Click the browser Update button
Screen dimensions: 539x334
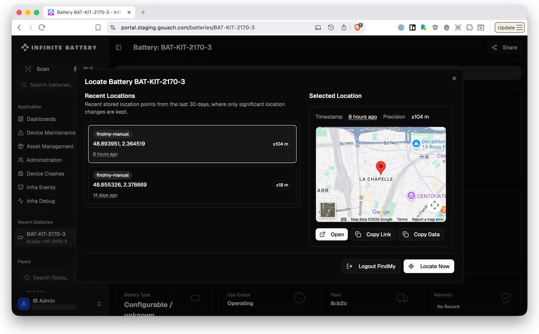click(x=510, y=28)
